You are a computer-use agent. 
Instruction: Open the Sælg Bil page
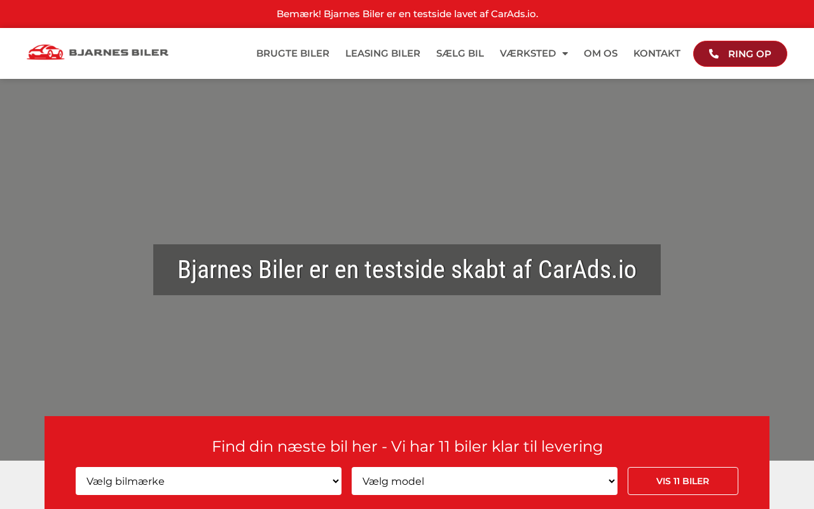pos(460,53)
